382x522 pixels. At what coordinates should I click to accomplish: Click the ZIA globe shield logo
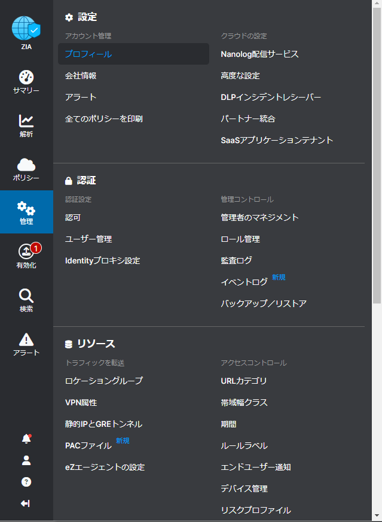[x=26, y=29]
